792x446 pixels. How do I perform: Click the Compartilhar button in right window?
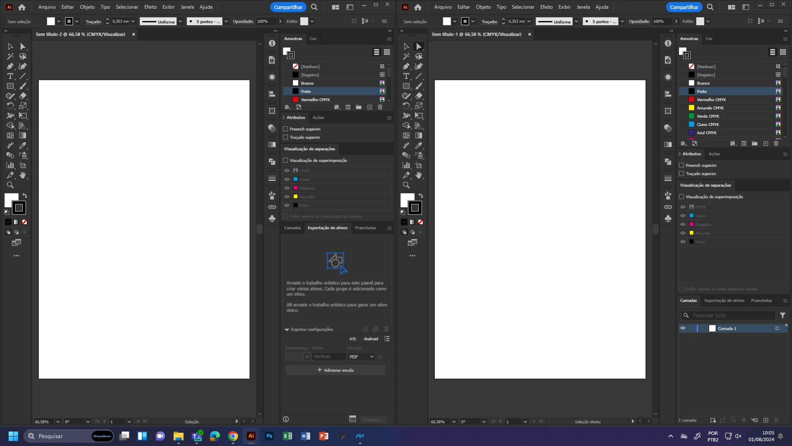[684, 7]
